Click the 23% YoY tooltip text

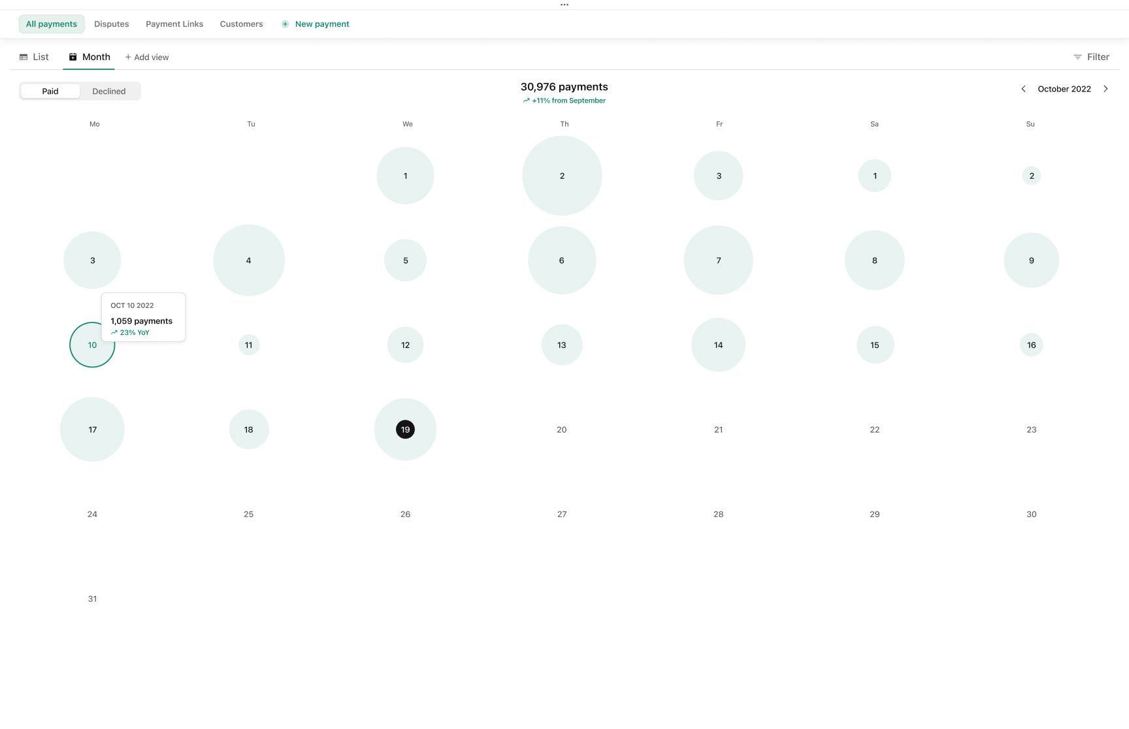[x=135, y=333]
